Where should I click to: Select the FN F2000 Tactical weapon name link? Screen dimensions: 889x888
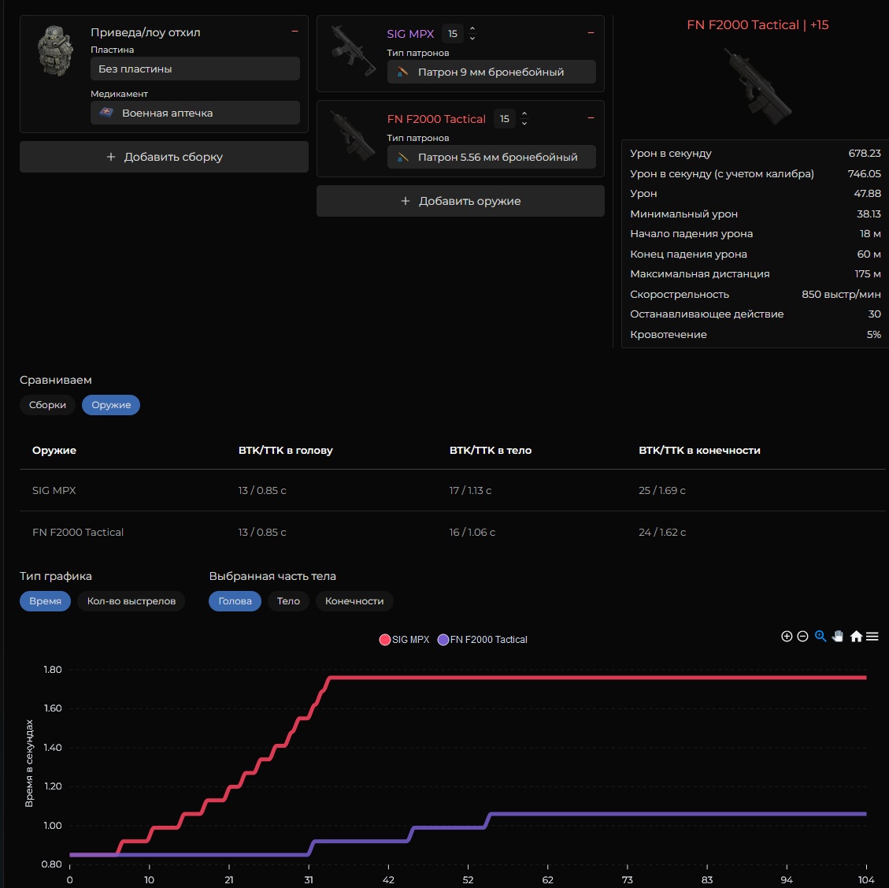pos(436,119)
